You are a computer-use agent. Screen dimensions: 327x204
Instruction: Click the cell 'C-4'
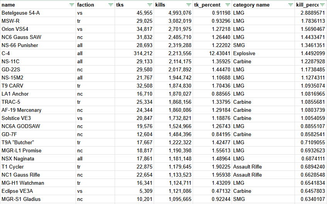38,54
